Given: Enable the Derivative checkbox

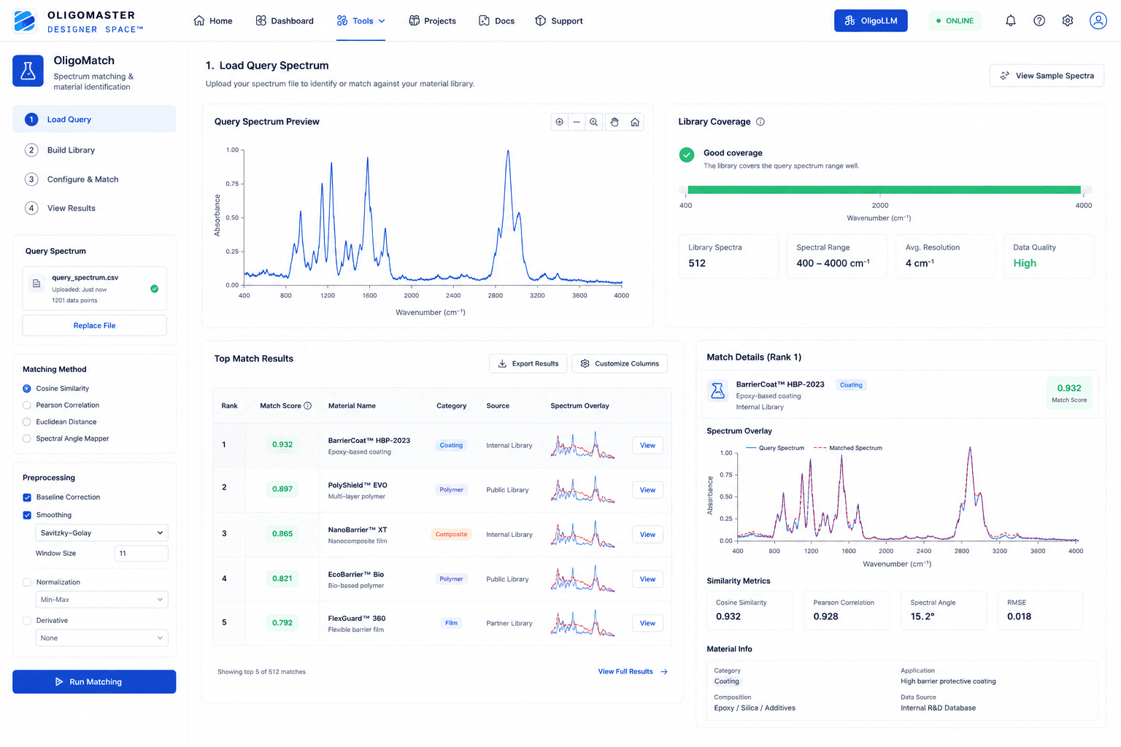Looking at the screenshot, I should [x=27, y=621].
